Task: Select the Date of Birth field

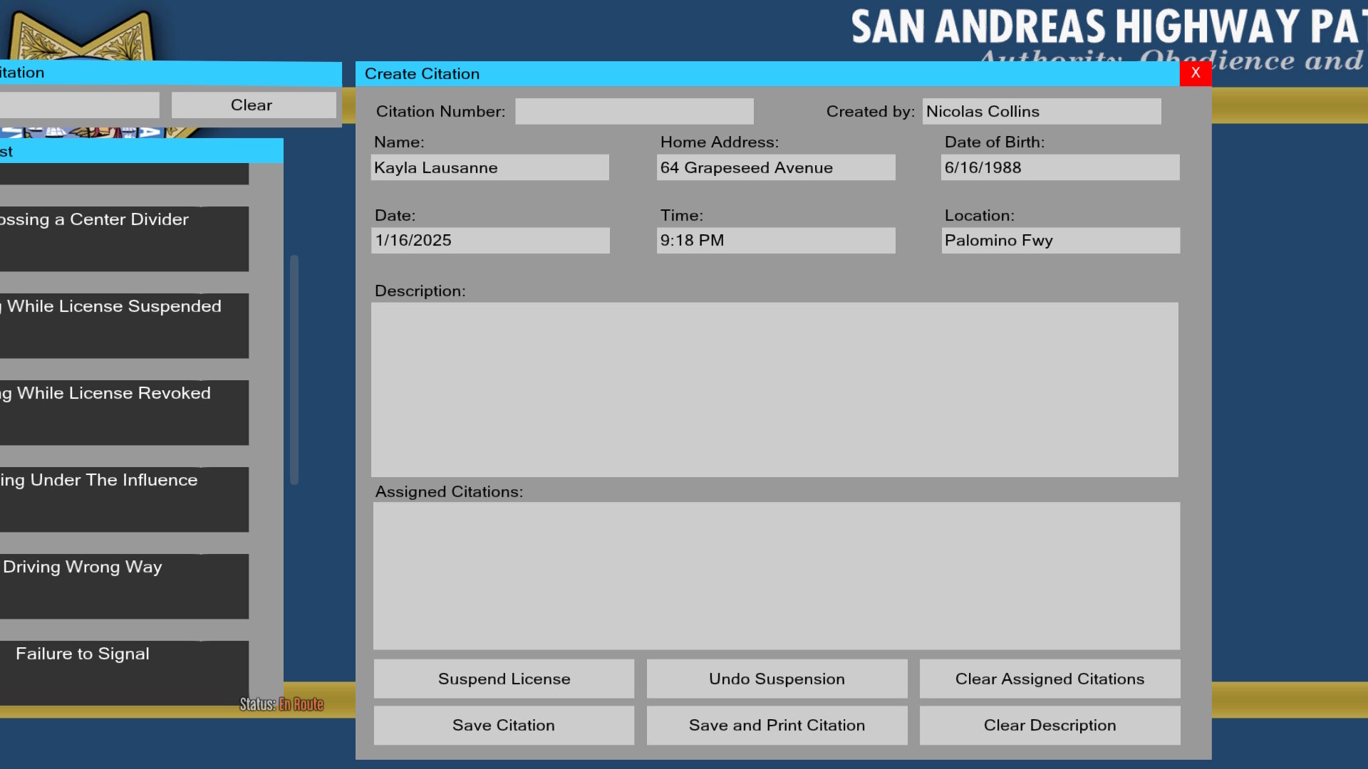Action: tap(1059, 168)
